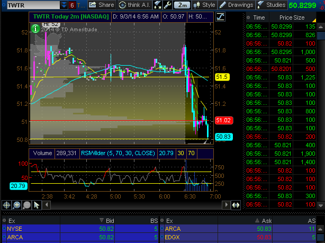Click the 20.79 RSI value bubble
The image size is (325, 243).
click(18, 186)
